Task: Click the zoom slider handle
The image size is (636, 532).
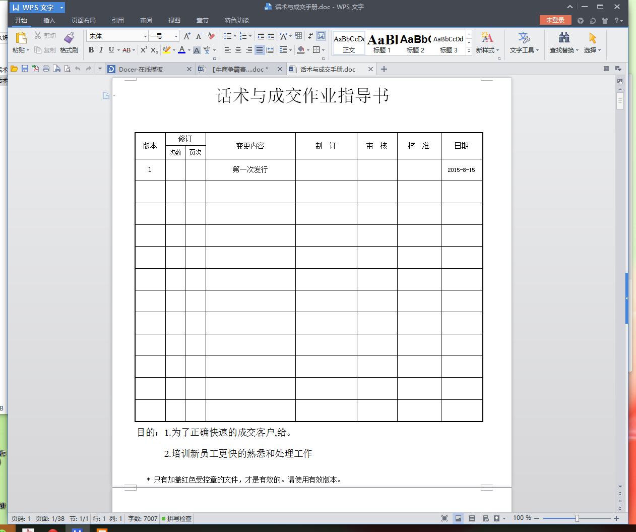Action: [x=578, y=518]
